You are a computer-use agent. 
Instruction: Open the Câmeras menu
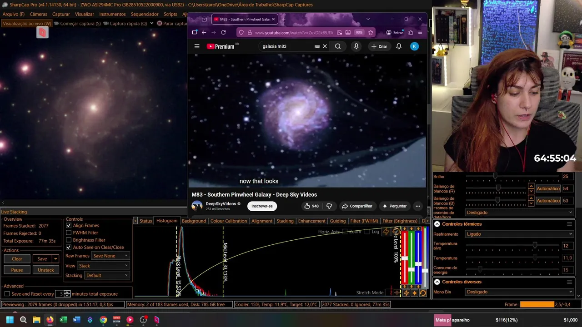point(38,14)
